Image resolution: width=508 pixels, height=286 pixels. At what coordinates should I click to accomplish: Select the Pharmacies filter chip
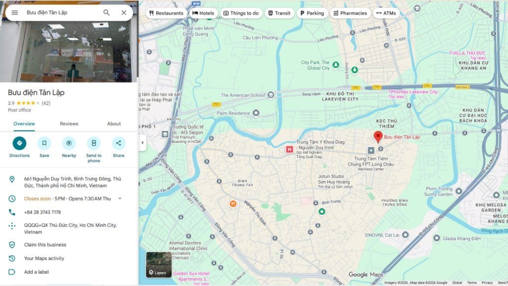click(350, 13)
